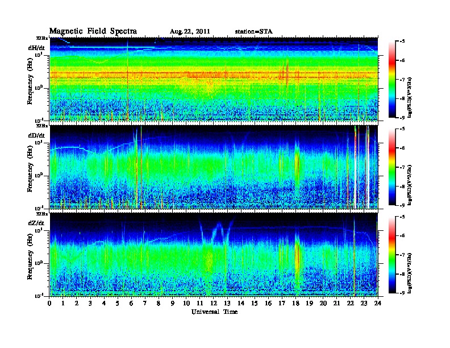Click the hour 18 tick label

295,303
